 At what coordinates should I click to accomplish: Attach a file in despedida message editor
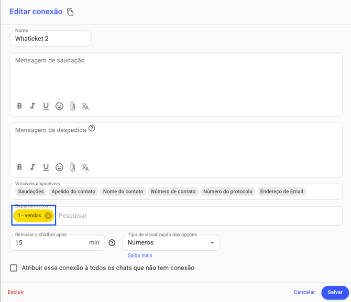click(72, 167)
